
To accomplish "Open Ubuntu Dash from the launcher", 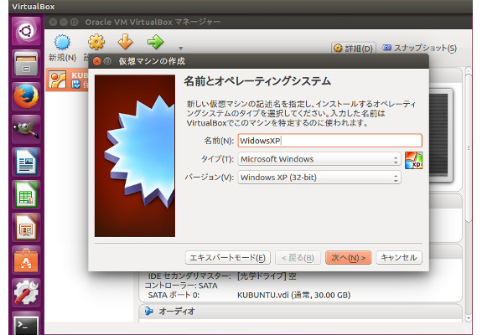I will pos(26,31).
